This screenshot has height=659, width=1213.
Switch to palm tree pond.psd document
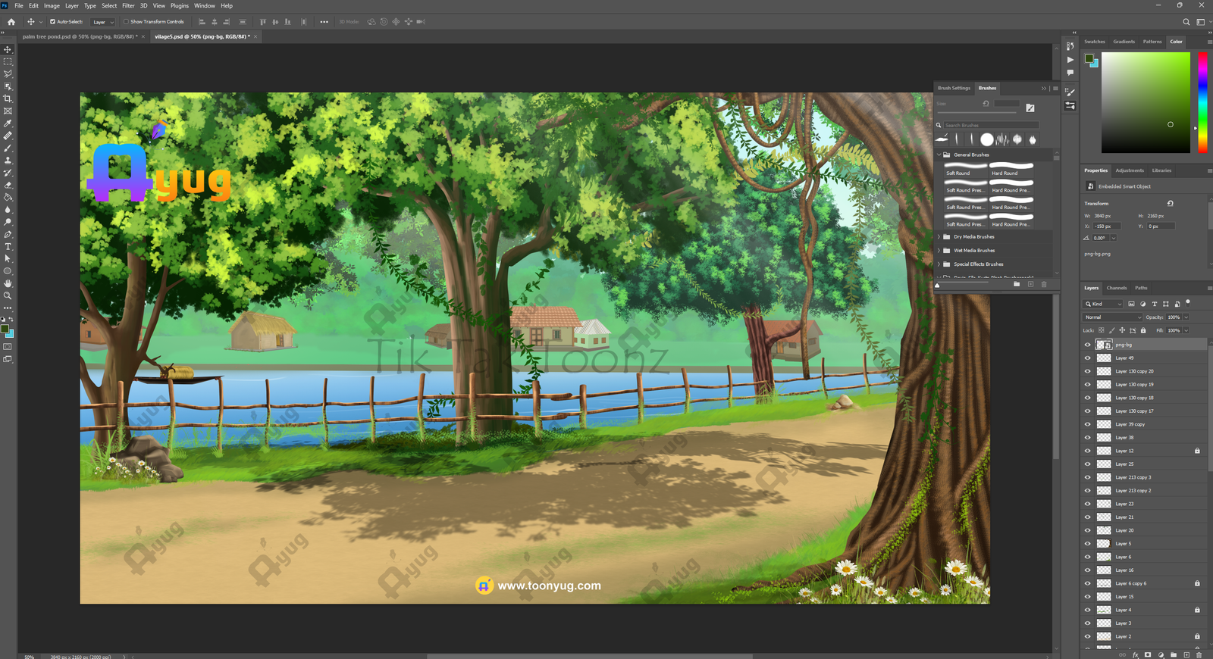79,36
